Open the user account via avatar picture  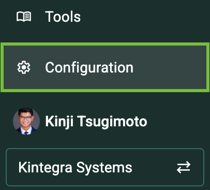point(26,121)
